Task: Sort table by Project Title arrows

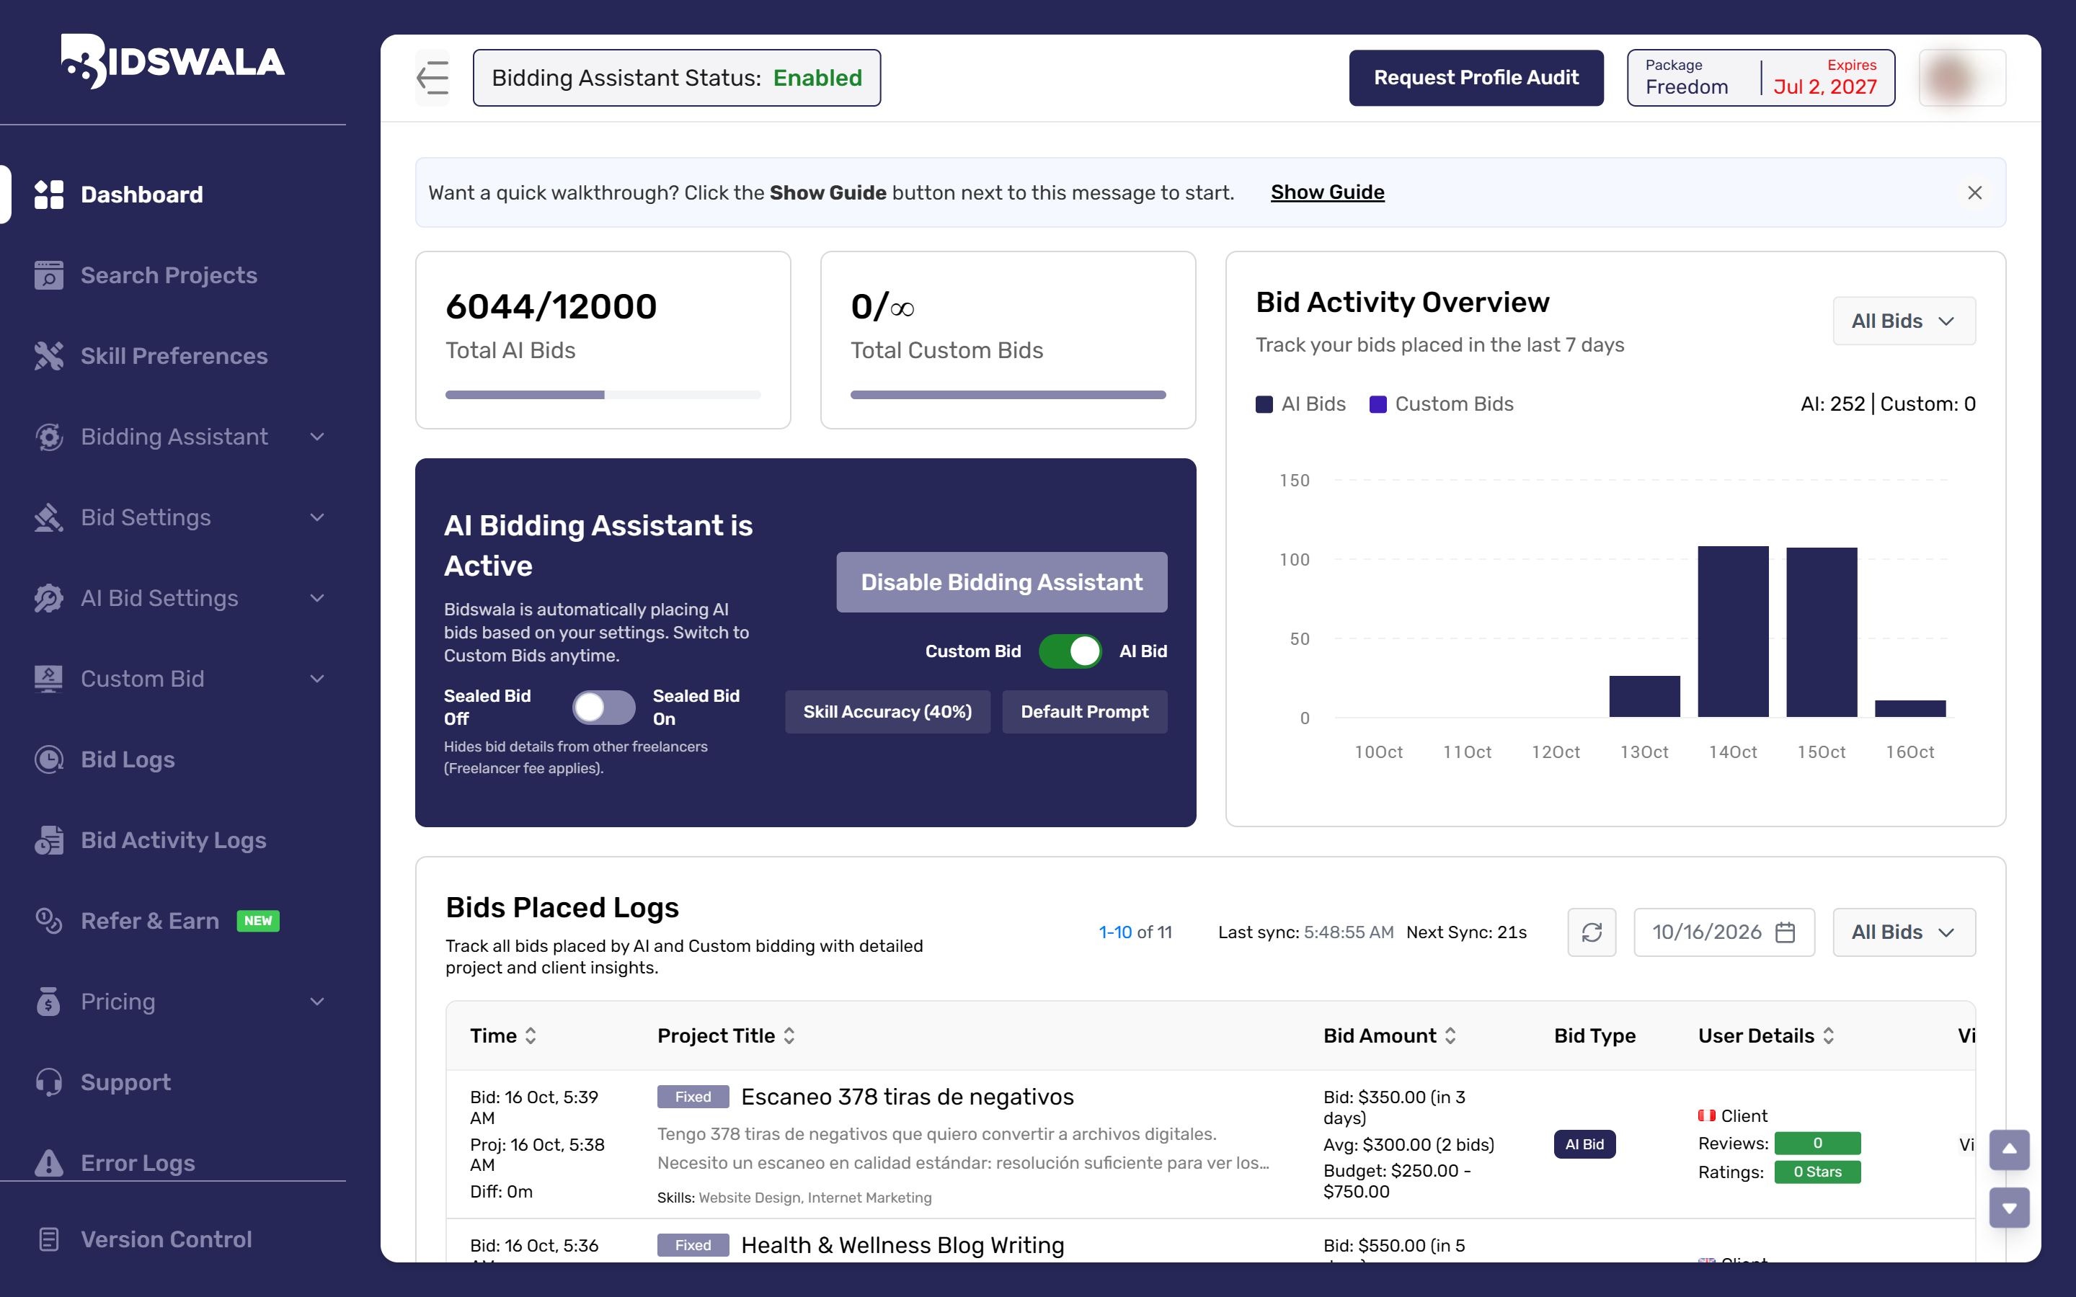Action: [x=789, y=1036]
